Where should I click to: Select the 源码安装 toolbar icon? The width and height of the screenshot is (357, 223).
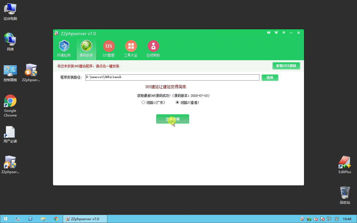[86, 49]
